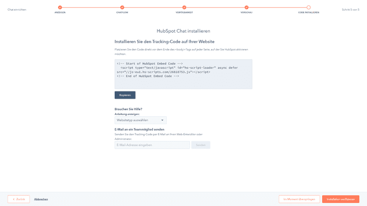Click the 'HubSpot Chat installieren' heading

click(x=183, y=31)
